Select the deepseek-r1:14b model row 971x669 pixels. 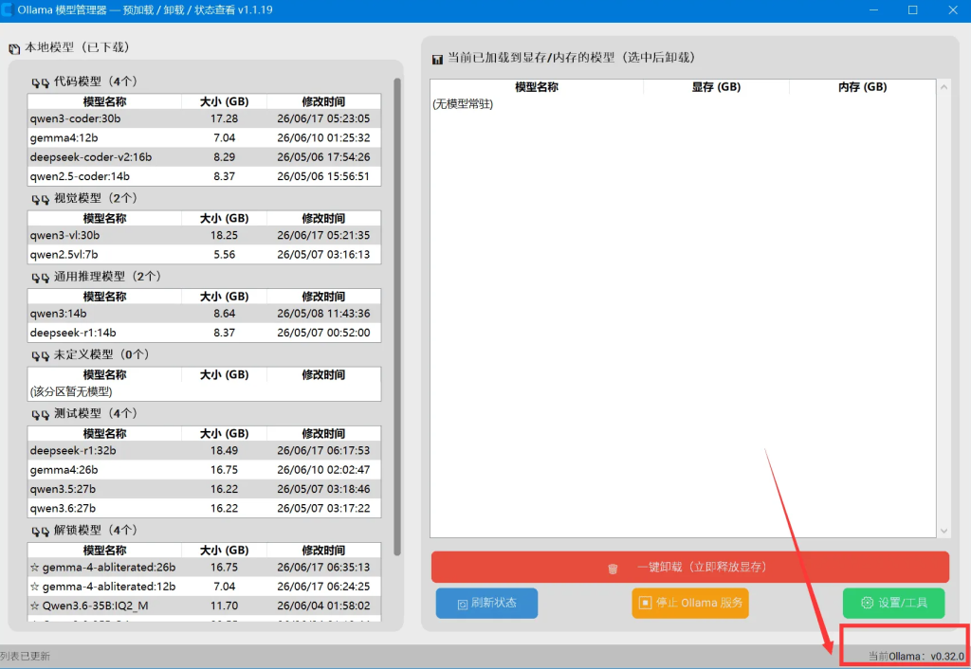[205, 333]
